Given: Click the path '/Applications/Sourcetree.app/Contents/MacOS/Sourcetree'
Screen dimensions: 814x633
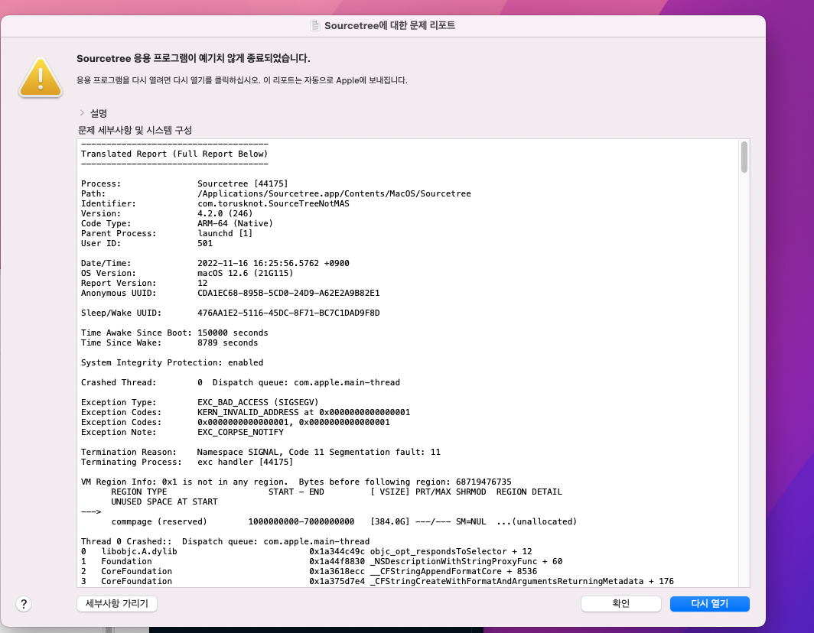Looking at the screenshot, I should click(334, 193).
